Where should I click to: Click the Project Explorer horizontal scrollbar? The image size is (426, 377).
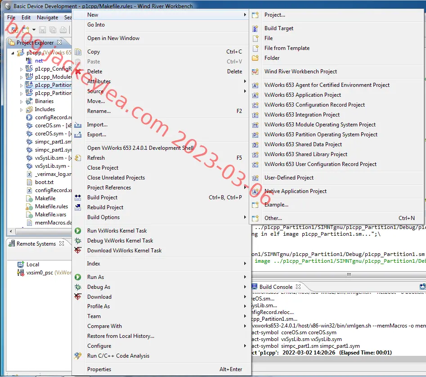tap(43, 231)
